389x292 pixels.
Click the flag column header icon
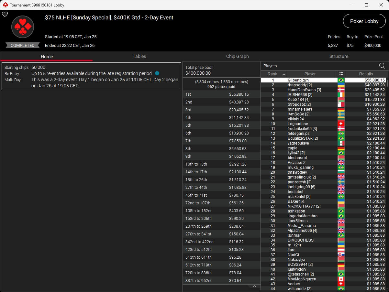point(341,74)
